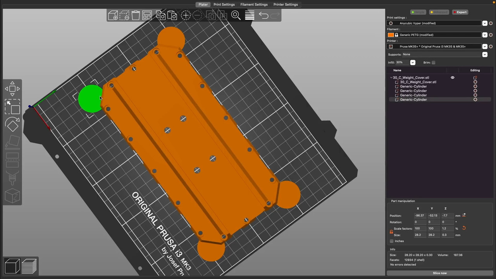Image resolution: width=496 pixels, height=279 pixels.
Task: Edit Filament preset gear icon
Action: coord(491,35)
